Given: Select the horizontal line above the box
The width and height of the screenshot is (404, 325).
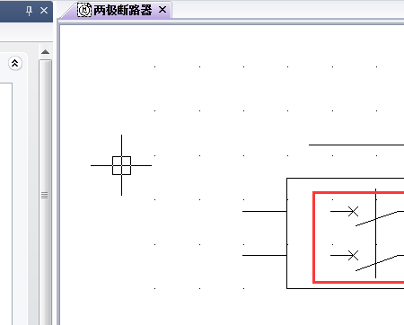Looking at the screenshot, I should (x=356, y=145).
